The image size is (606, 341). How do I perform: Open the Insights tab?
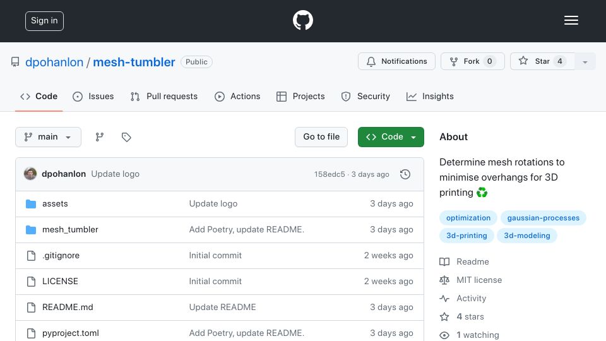(430, 96)
